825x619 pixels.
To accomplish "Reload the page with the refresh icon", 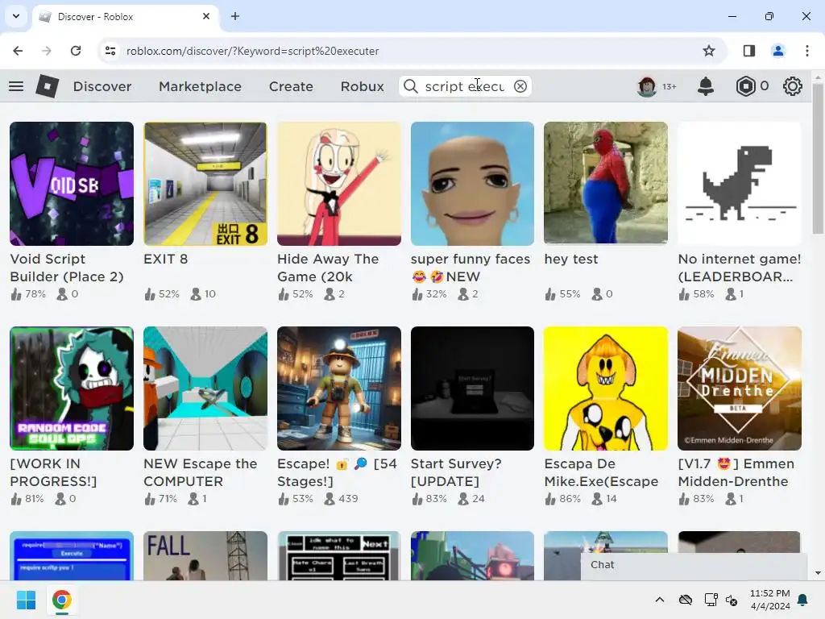I will pyautogui.click(x=76, y=51).
